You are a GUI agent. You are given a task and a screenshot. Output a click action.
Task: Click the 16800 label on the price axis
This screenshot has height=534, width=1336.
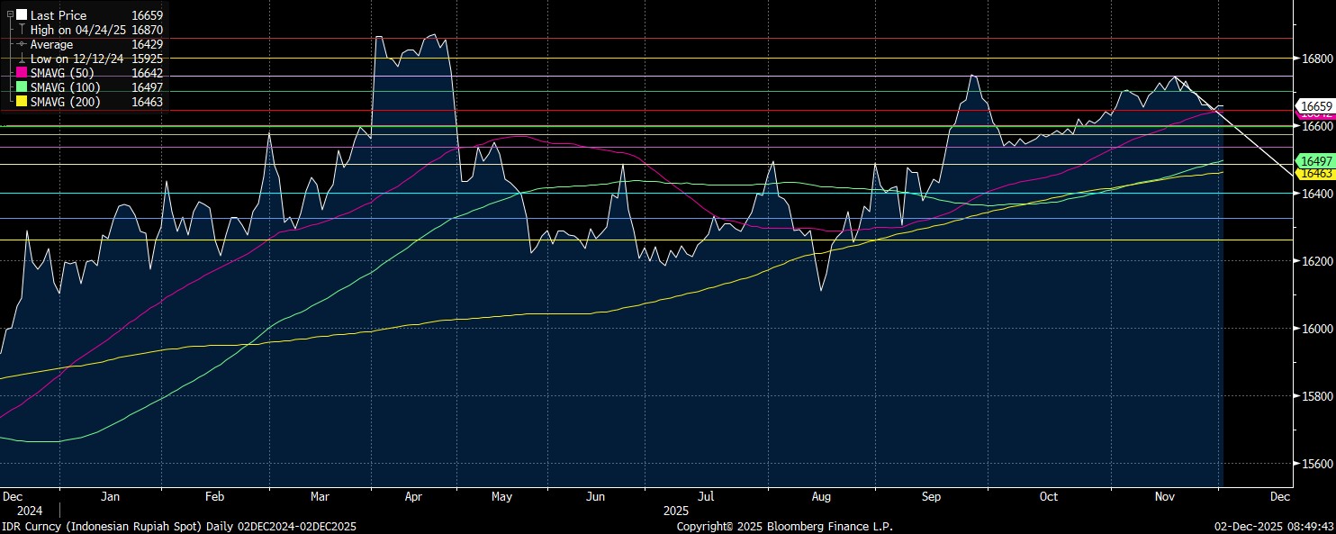[1312, 59]
